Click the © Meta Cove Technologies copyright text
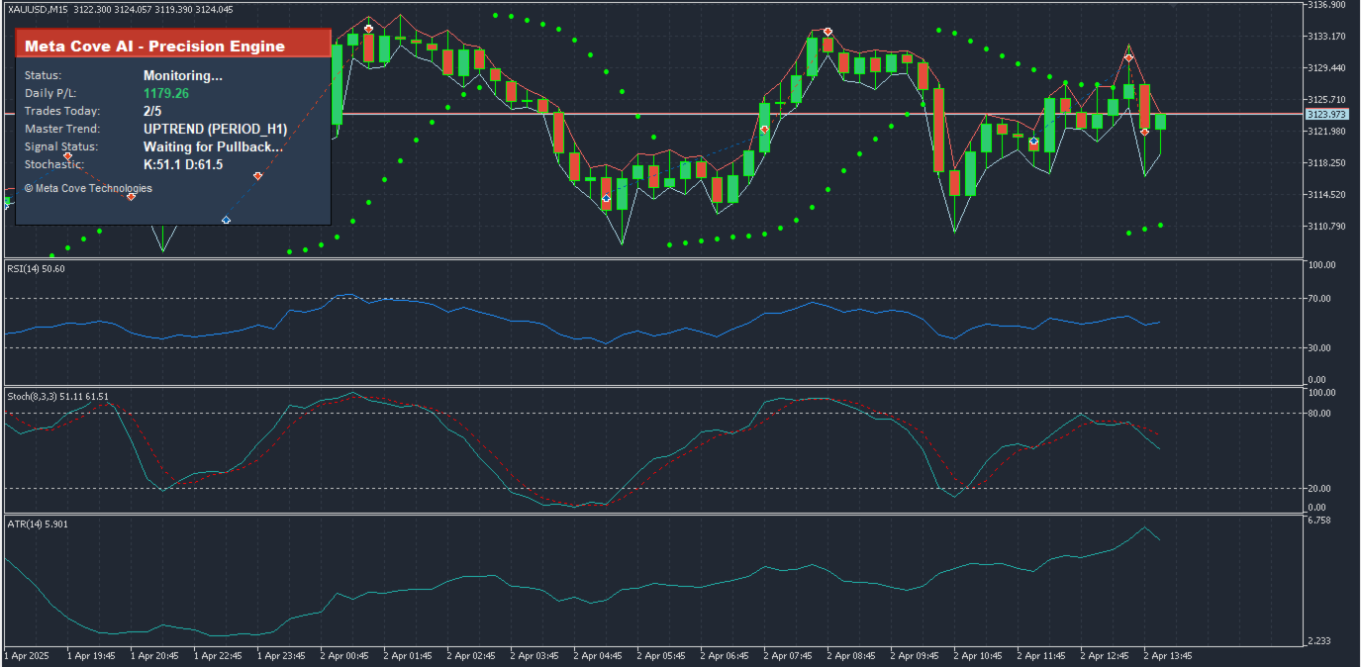 tap(88, 188)
